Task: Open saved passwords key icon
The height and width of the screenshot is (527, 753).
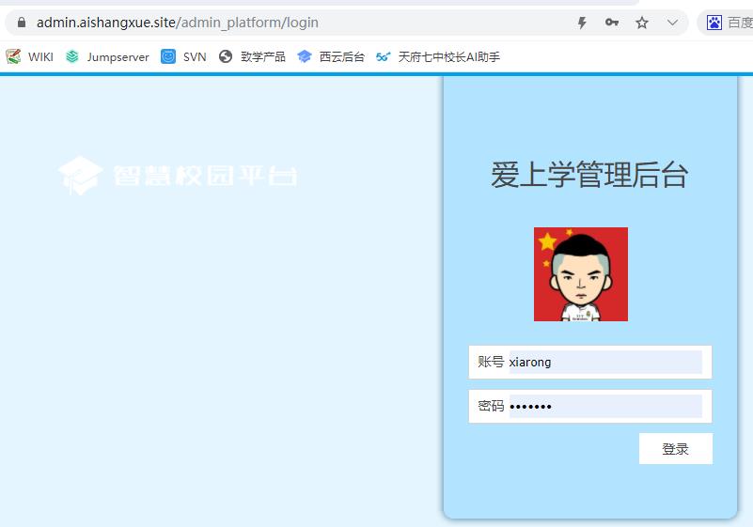Action: pyautogui.click(x=611, y=23)
